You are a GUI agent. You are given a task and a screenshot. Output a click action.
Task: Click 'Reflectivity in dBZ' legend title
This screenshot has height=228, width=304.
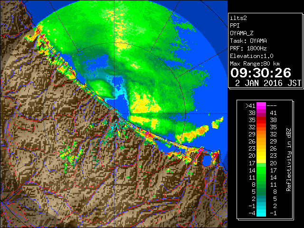[289, 160]
